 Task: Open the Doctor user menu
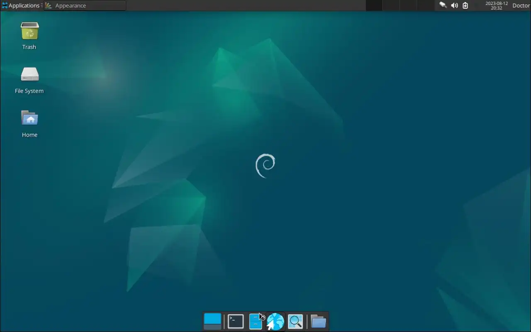click(x=521, y=5)
